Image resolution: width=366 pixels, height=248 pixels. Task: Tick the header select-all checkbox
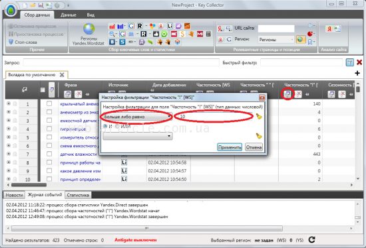tap(43, 90)
